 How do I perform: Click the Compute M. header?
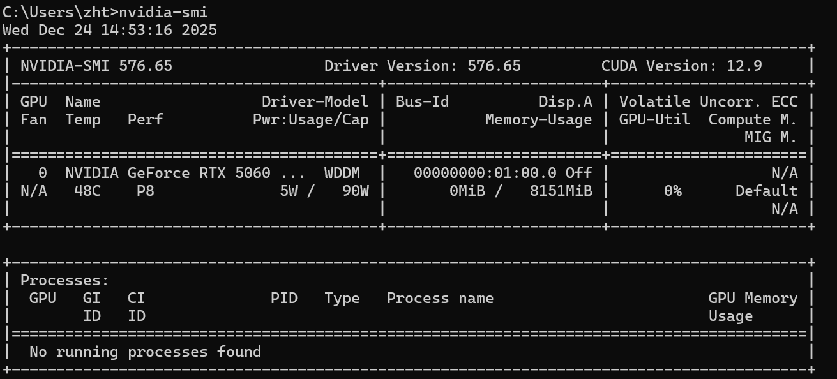[x=753, y=119]
